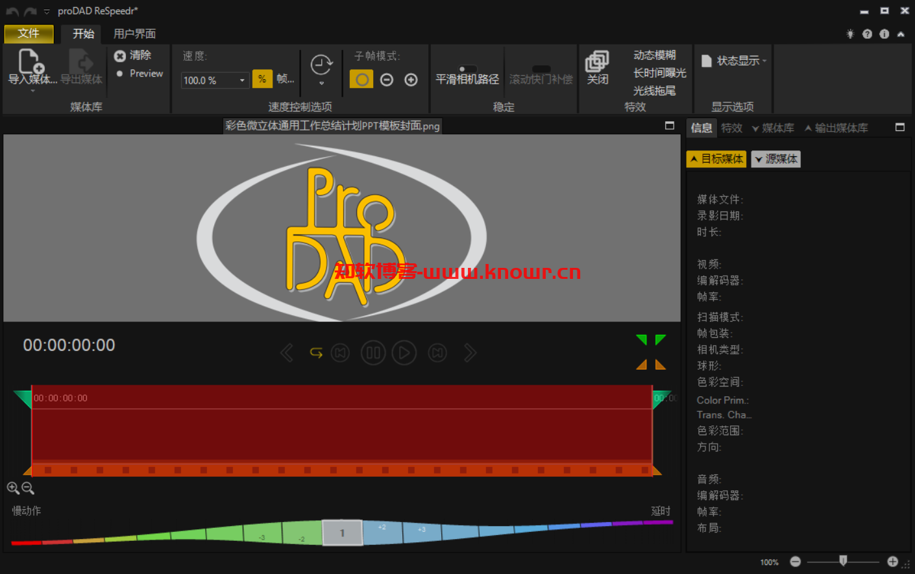Click the pause playback button

pyautogui.click(x=373, y=353)
